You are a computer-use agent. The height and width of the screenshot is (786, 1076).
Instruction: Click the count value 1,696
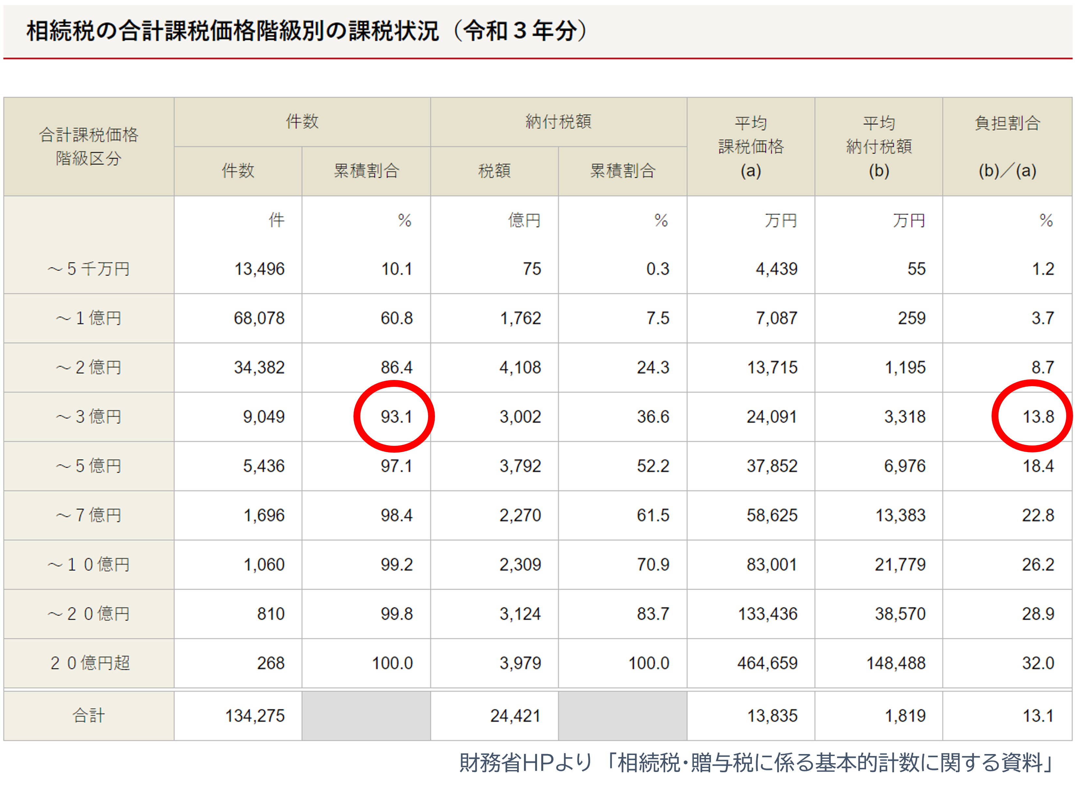coord(264,515)
